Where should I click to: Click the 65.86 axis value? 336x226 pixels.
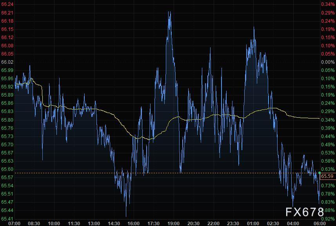tap(7, 103)
